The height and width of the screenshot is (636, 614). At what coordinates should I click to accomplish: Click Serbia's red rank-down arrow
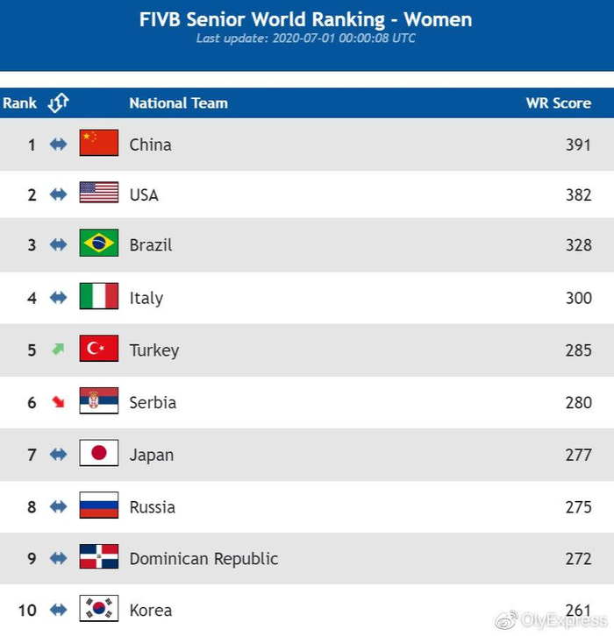58,402
